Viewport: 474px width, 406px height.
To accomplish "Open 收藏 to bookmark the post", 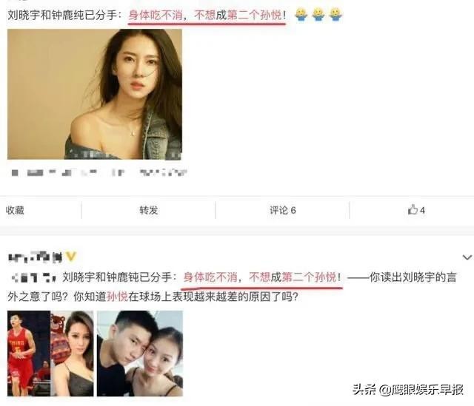I will (15, 210).
